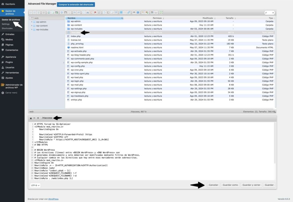Click Cancelar in the editor
The width and height of the screenshot is (293, 202).
[x=213, y=185]
